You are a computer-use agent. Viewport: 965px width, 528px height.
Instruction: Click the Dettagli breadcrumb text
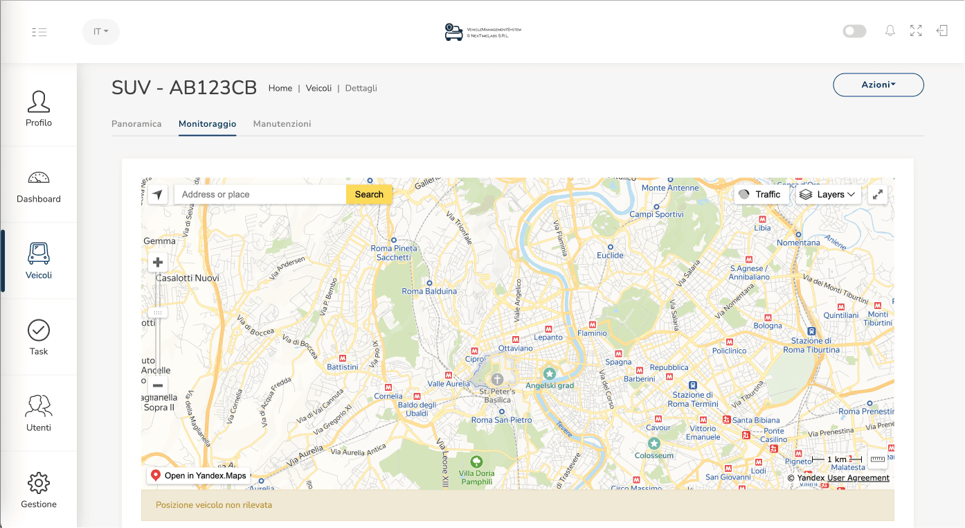pos(361,88)
